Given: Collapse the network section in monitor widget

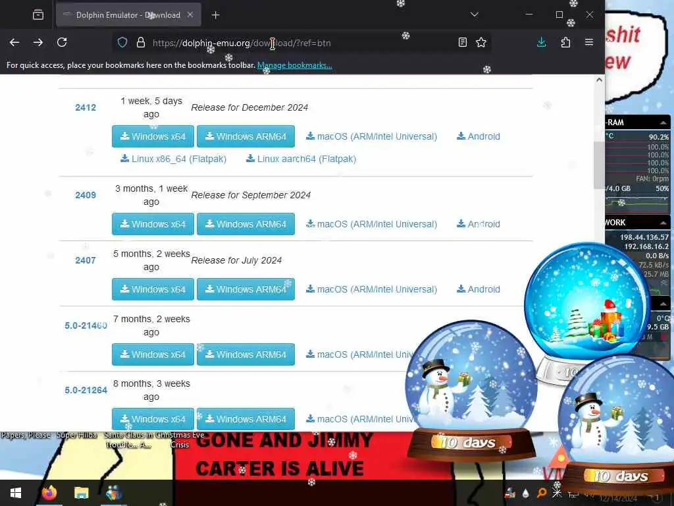Looking at the screenshot, I should point(663,223).
